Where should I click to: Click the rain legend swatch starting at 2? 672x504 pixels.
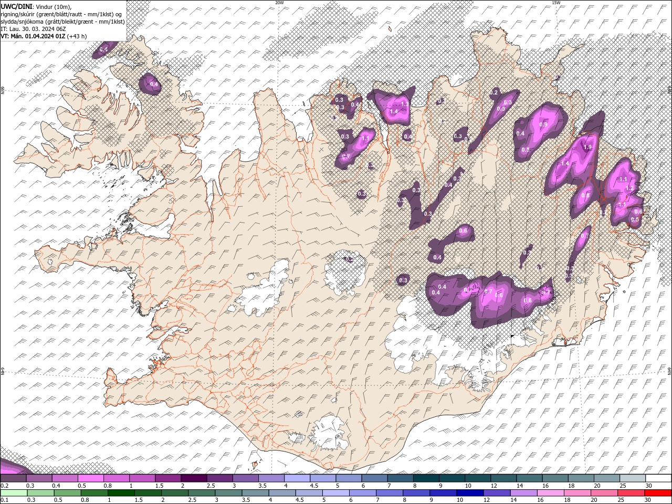[175, 493]
